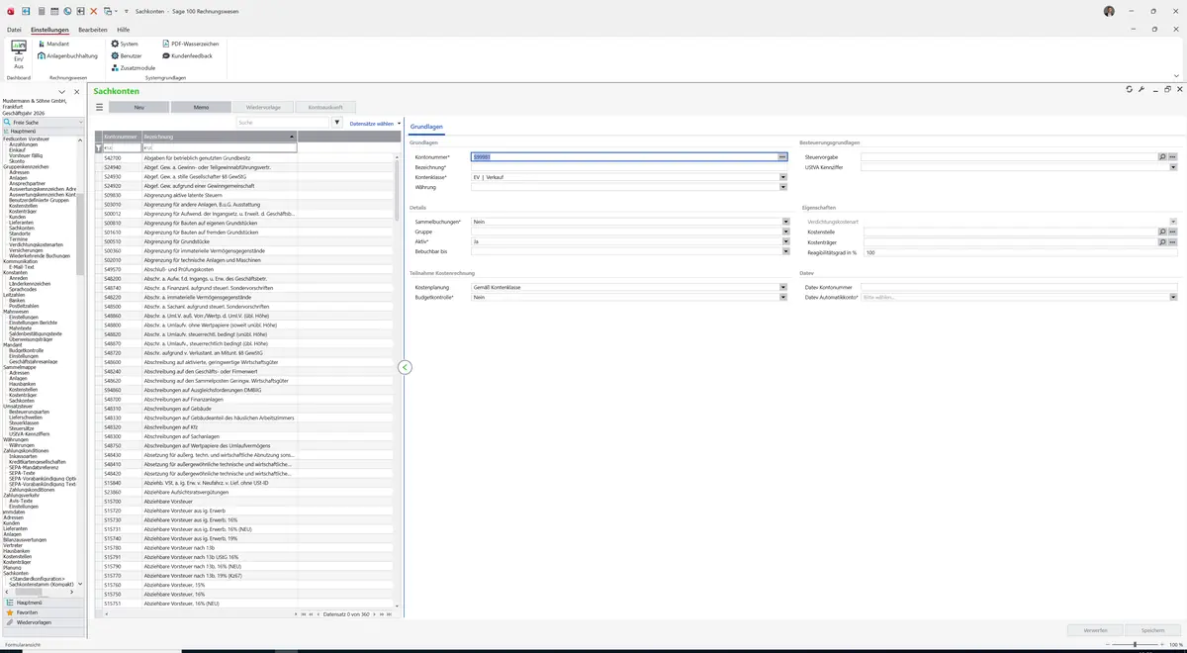Click the search magnifier for Kostenträger

(1162, 242)
